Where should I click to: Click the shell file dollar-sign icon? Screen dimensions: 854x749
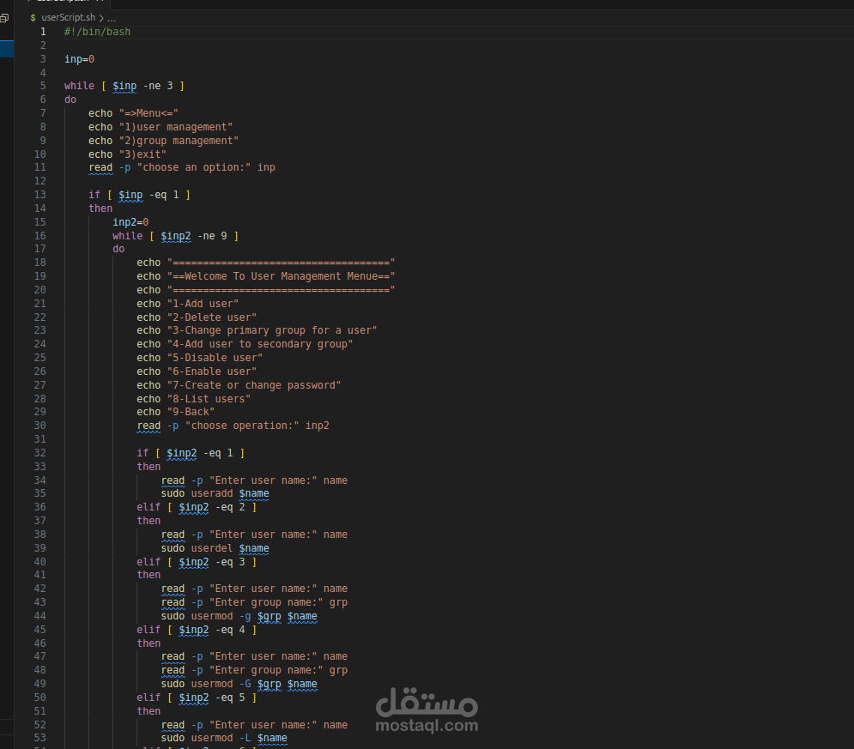pyautogui.click(x=33, y=18)
